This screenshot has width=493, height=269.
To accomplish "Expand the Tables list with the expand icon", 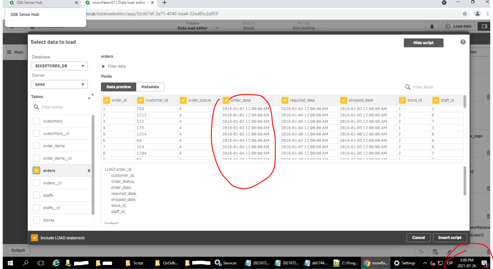I will [x=91, y=96].
